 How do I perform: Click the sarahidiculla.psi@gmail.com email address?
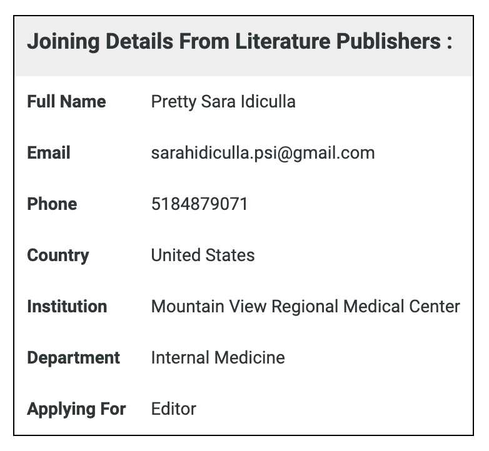click(263, 153)
